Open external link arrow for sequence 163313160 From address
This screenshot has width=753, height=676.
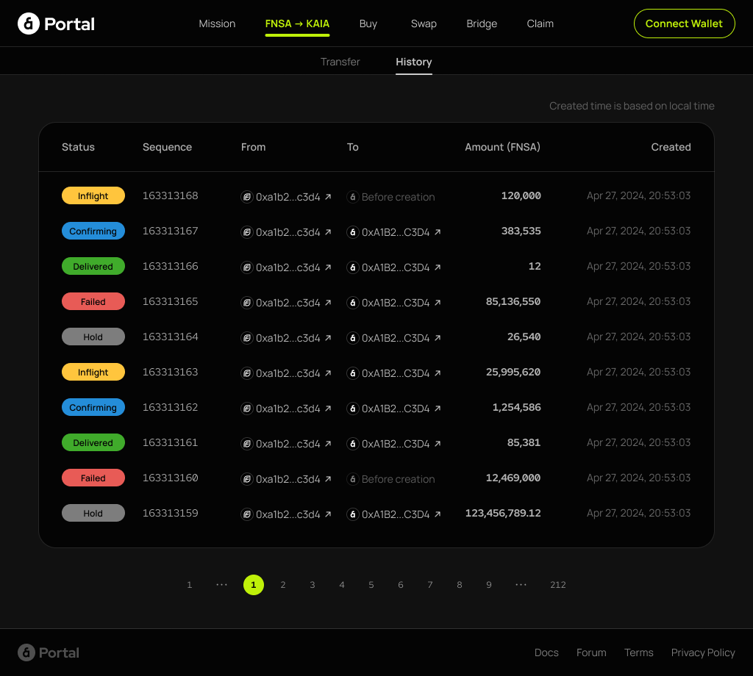tap(328, 479)
